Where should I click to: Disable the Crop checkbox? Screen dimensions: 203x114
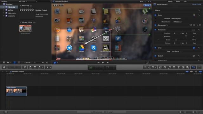pyautogui.click(x=155, y=48)
